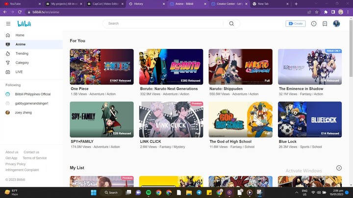This screenshot has height=198, width=353.
Task: Open Bilibili Philippines Official channel
Action: coord(31,94)
